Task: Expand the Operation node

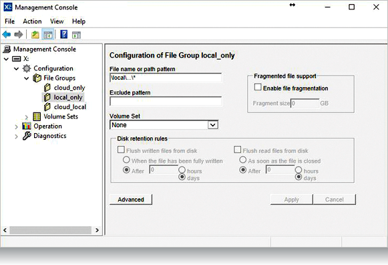Action: coord(17,126)
